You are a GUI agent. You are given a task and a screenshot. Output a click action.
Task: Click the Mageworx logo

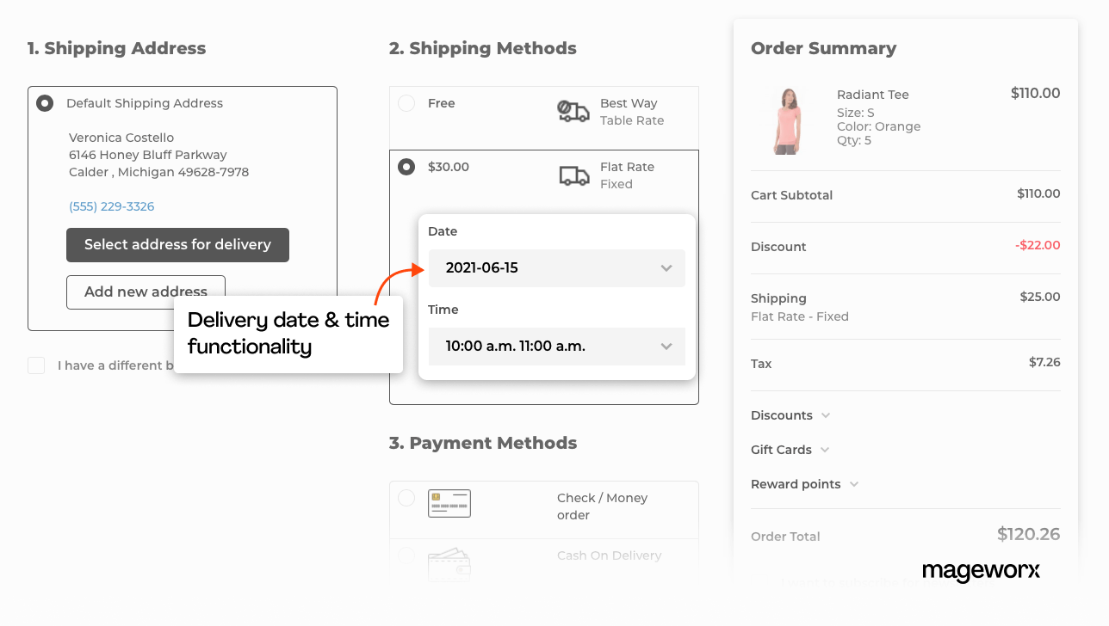(x=981, y=572)
